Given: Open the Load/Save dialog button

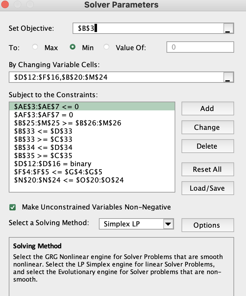Looking at the screenshot, I should [207, 188].
